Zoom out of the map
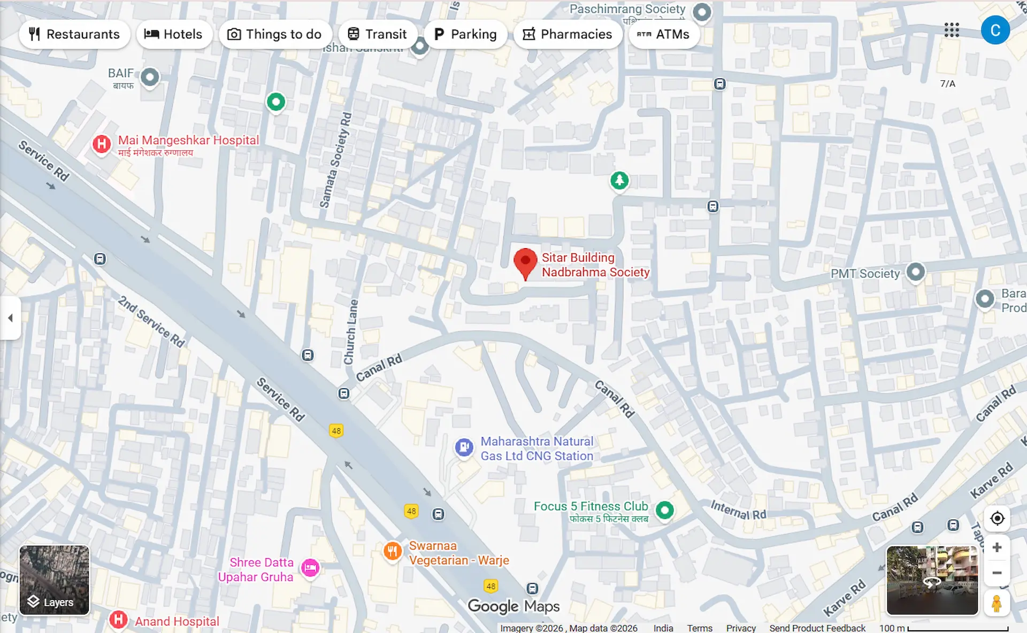Viewport: 1027px width, 633px height. (x=997, y=573)
